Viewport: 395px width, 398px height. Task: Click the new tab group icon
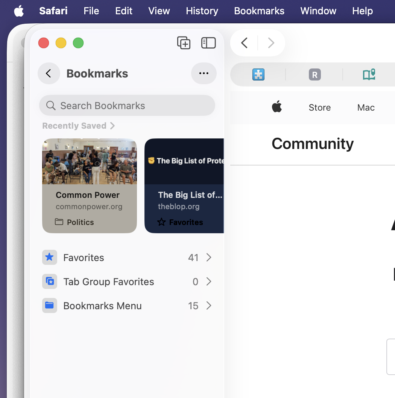(184, 43)
